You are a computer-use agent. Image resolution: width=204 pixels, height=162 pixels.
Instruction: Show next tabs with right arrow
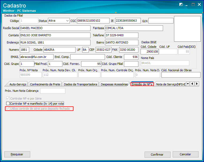197,84
